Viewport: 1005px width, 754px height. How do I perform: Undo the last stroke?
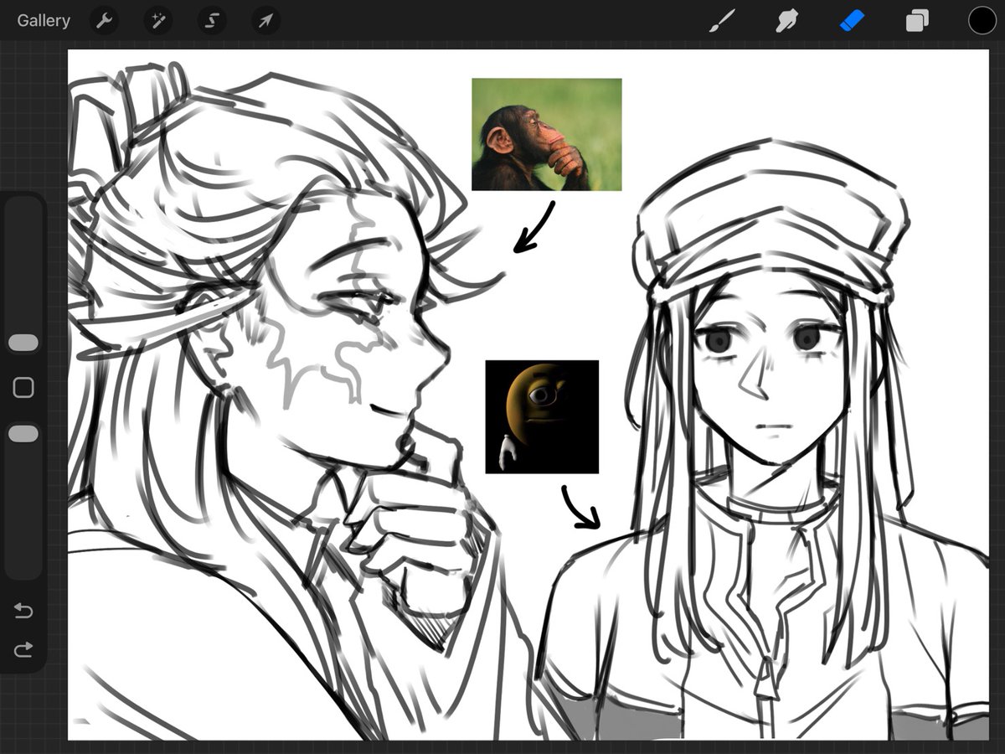pyautogui.click(x=23, y=612)
